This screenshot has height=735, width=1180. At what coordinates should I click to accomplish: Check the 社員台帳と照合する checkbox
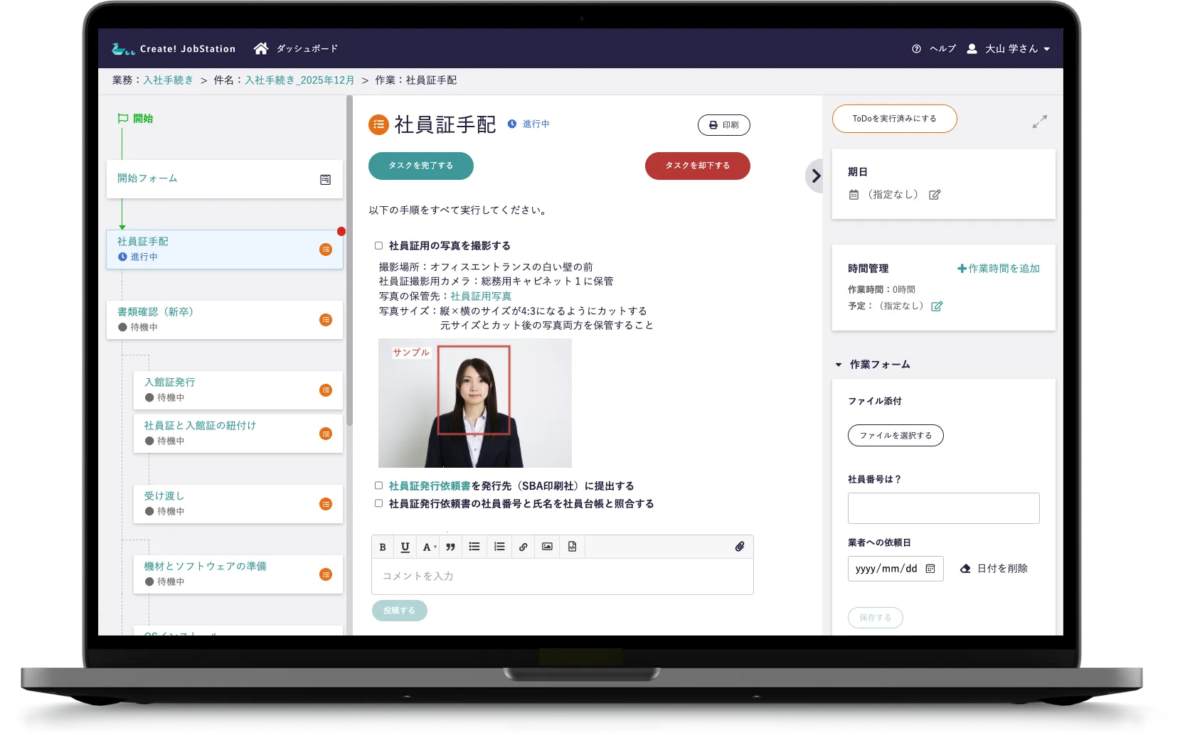click(x=379, y=503)
